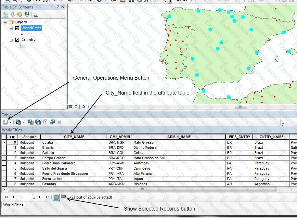The height and width of the screenshot is (218, 297).
Task: Click Select By Attributes in table toolbar
Action: [x=31, y=122]
